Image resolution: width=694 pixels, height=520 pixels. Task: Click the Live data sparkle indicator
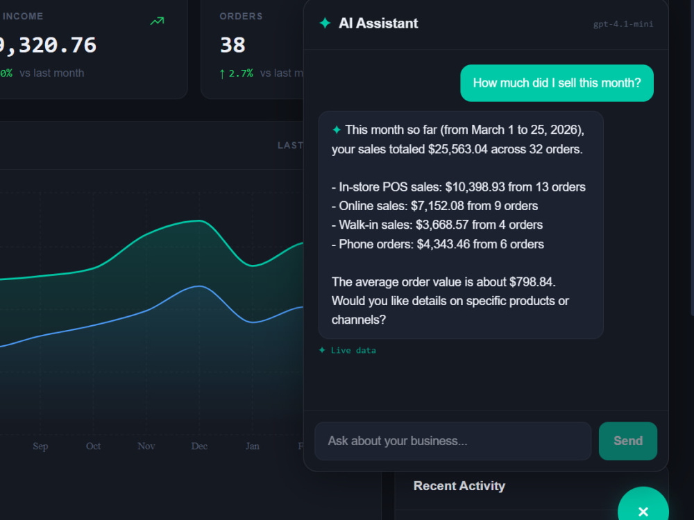(x=322, y=350)
